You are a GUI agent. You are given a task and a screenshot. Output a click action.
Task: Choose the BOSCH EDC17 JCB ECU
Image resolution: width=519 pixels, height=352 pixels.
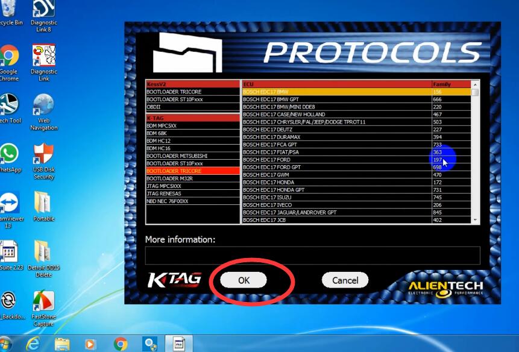coord(356,220)
